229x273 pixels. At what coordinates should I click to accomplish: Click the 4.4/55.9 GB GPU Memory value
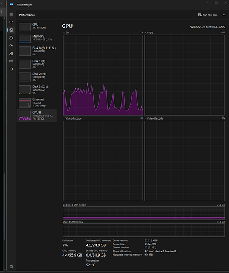[x=72, y=255]
